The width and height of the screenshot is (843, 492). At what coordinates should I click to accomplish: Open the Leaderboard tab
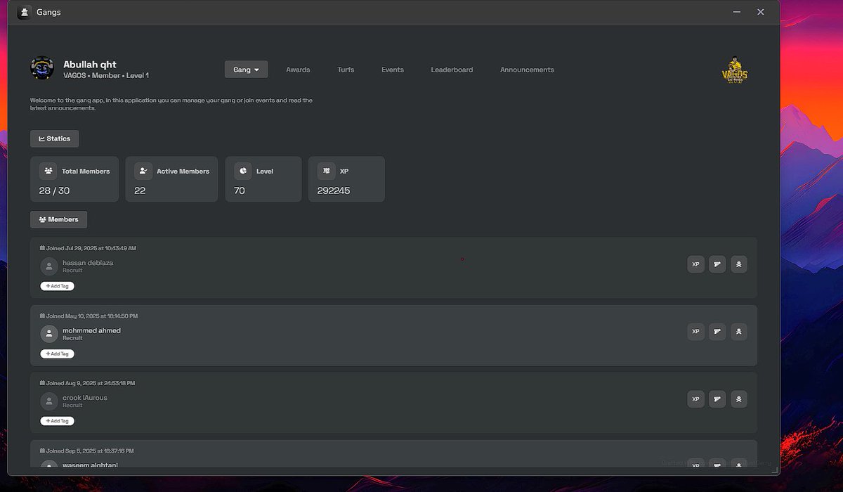(452, 70)
